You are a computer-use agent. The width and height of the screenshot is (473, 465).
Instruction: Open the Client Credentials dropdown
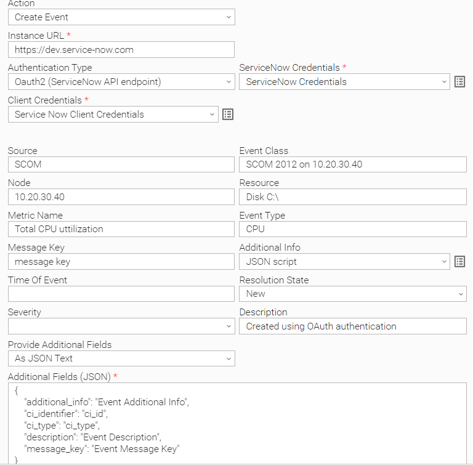pos(113,115)
